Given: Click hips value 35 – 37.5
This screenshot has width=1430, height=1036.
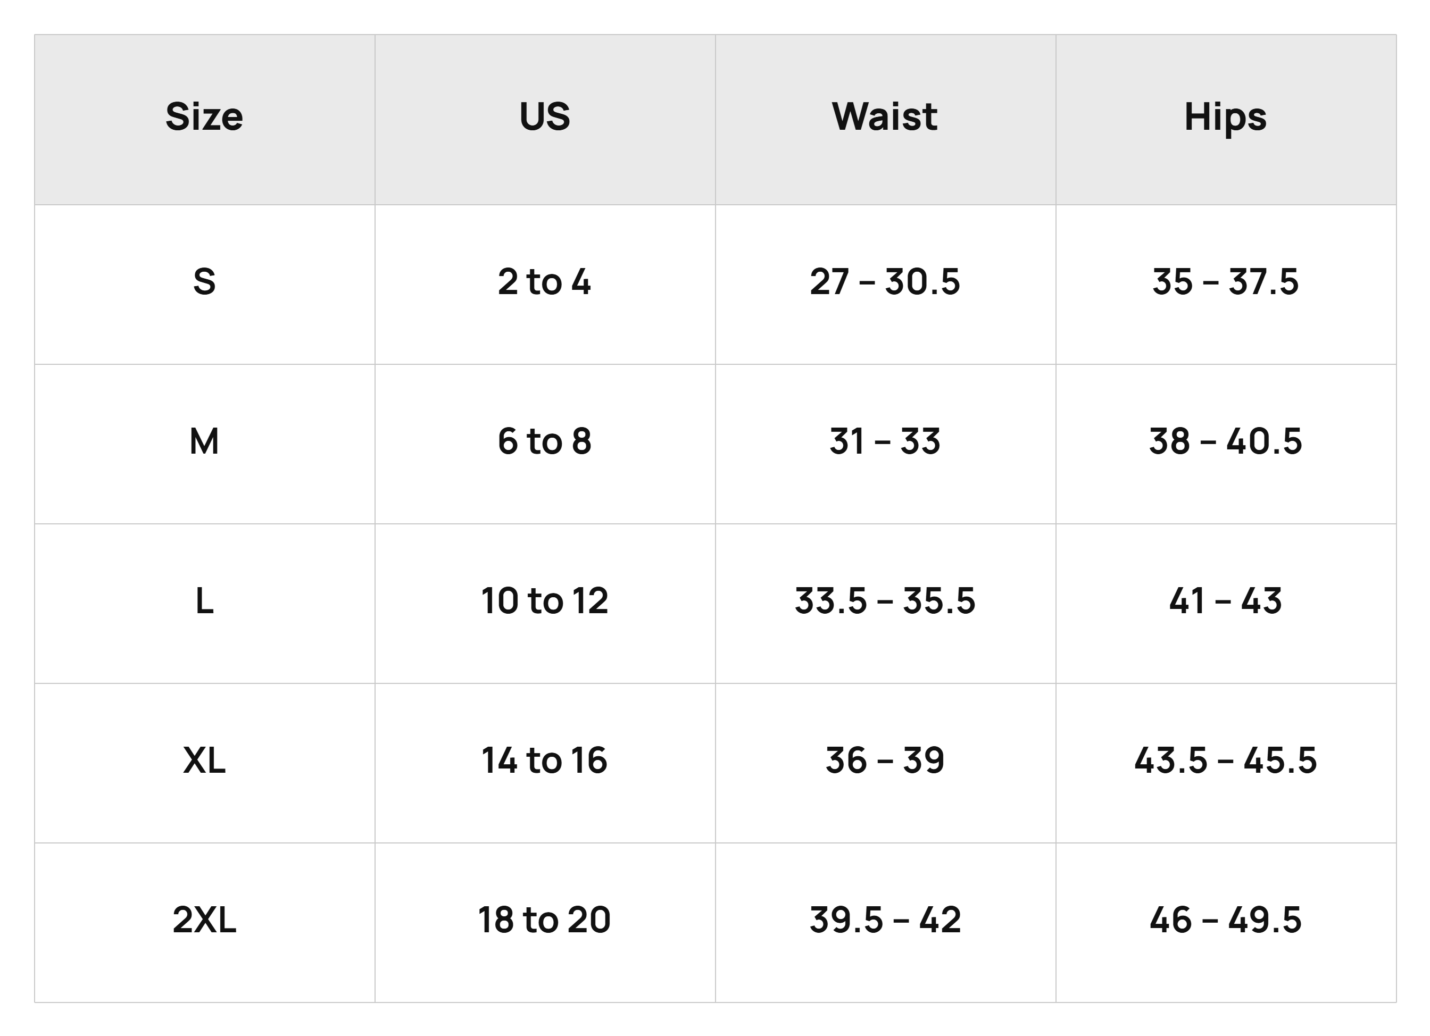Looking at the screenshot, I should click(1225, 282).
